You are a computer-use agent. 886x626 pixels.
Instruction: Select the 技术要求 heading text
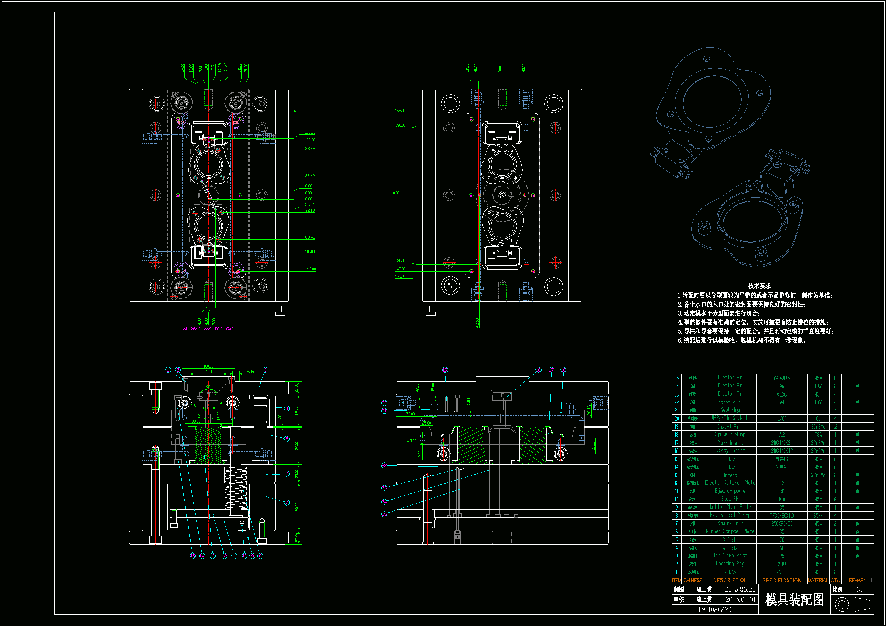pyautogui.click(x=759, y=286)
